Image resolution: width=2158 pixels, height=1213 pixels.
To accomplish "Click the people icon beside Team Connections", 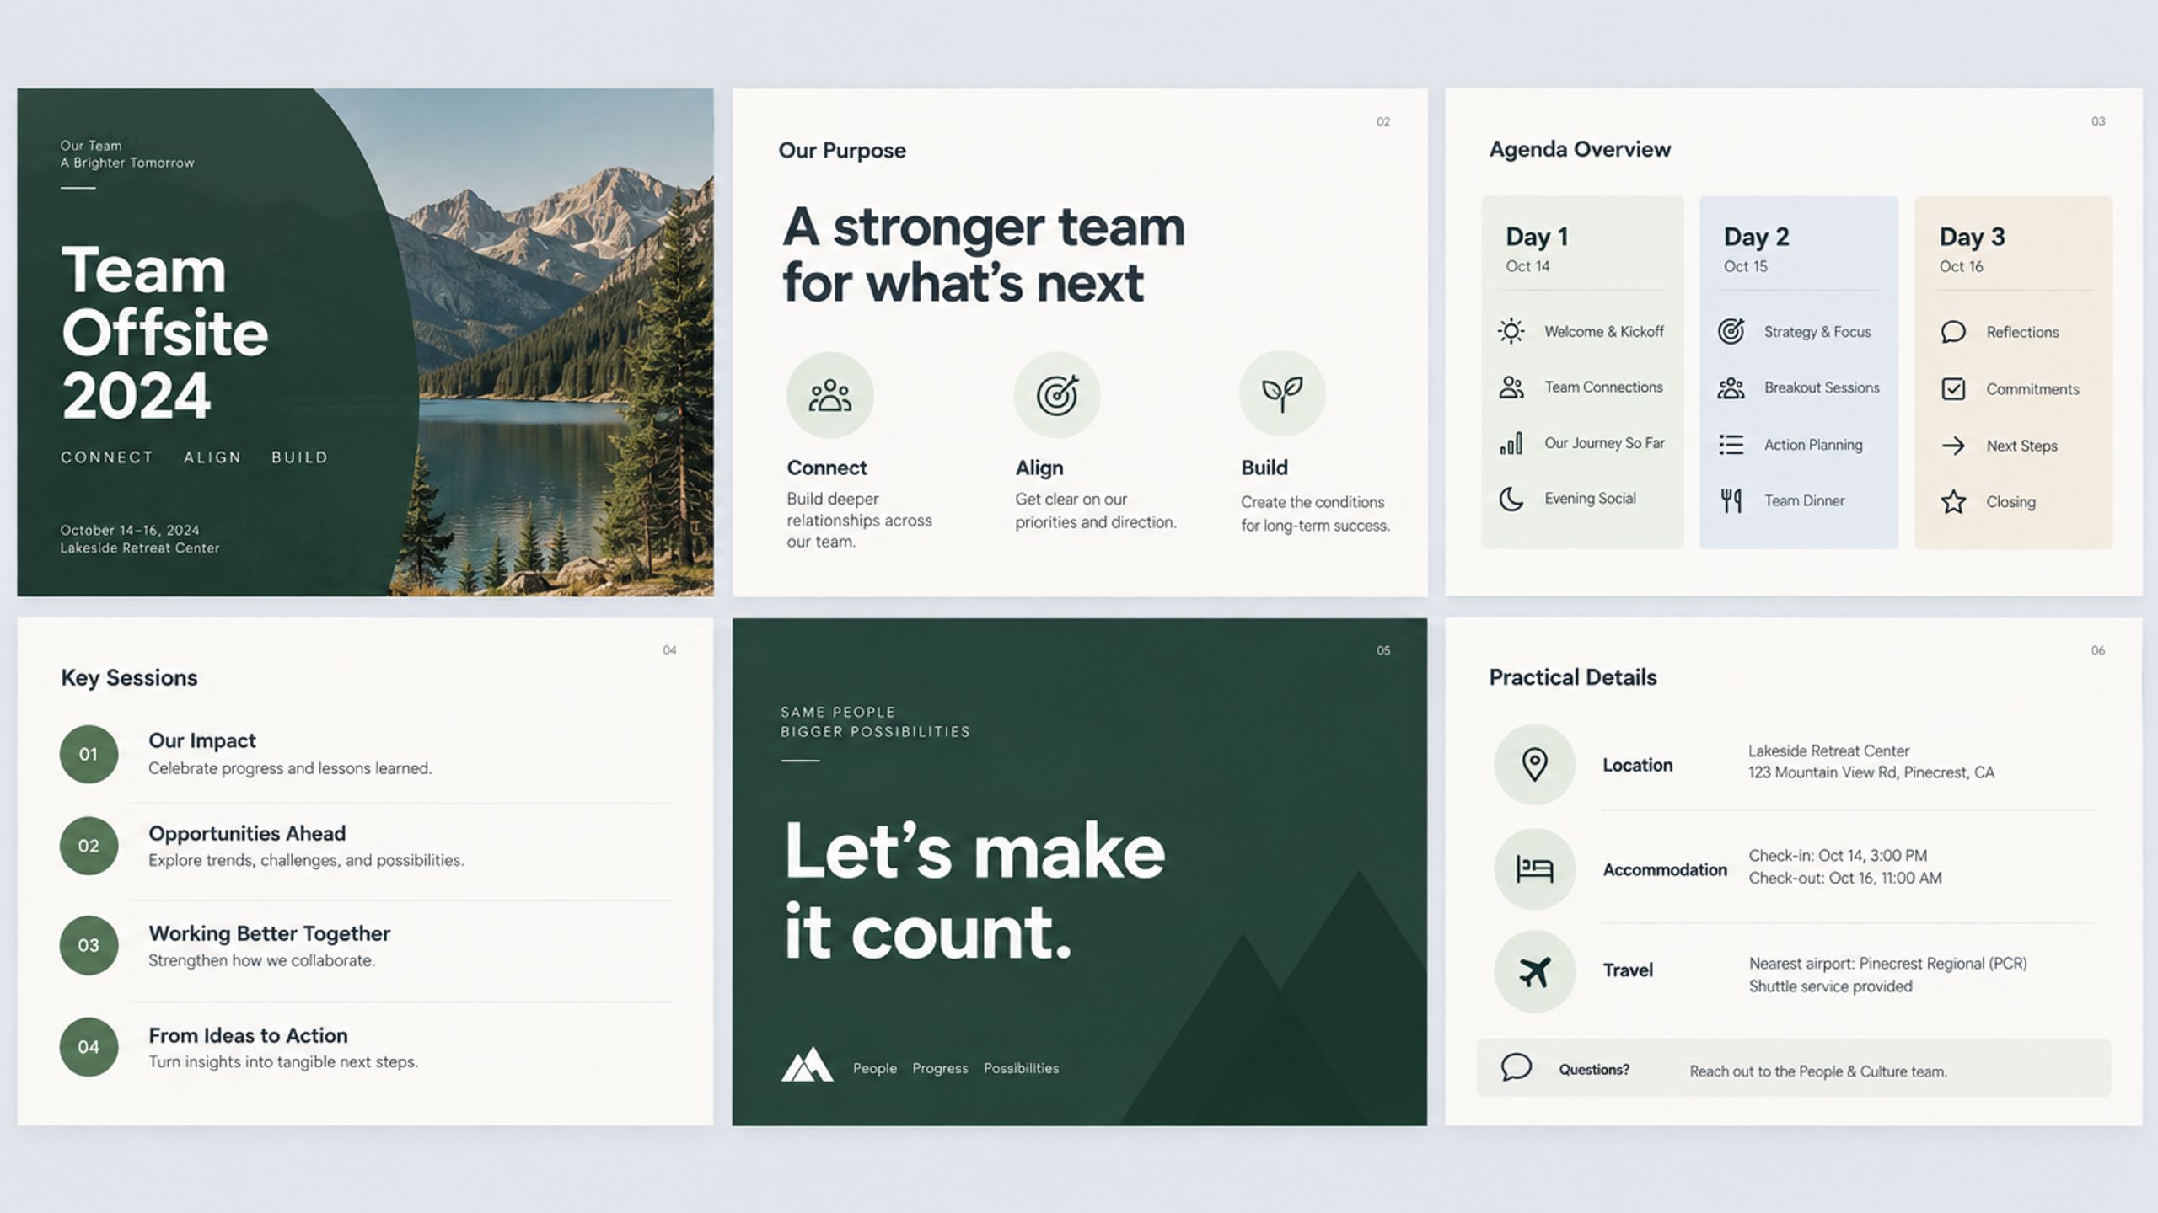I will coord(1511,387).
